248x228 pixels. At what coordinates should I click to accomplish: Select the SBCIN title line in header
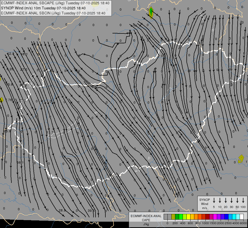[x=53, y=13]
